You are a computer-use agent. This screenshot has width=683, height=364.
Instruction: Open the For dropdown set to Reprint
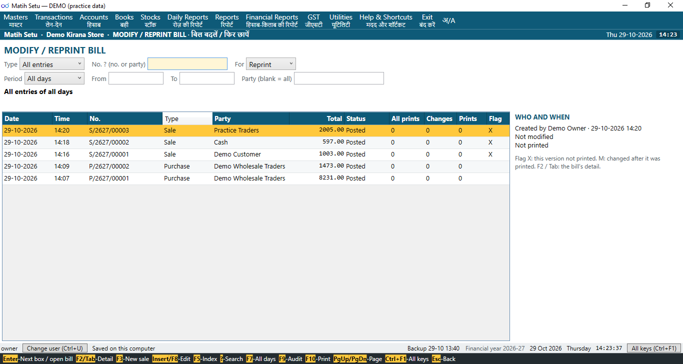271,64
